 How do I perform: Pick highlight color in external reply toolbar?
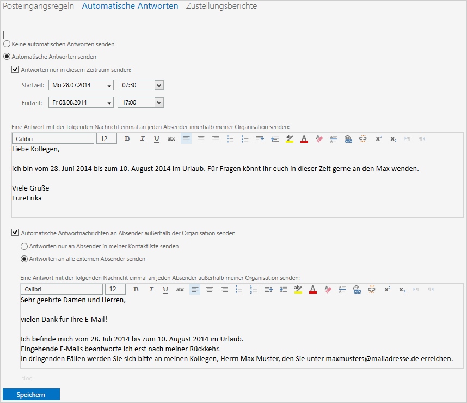pyautogui.click(x=298, y=289)
